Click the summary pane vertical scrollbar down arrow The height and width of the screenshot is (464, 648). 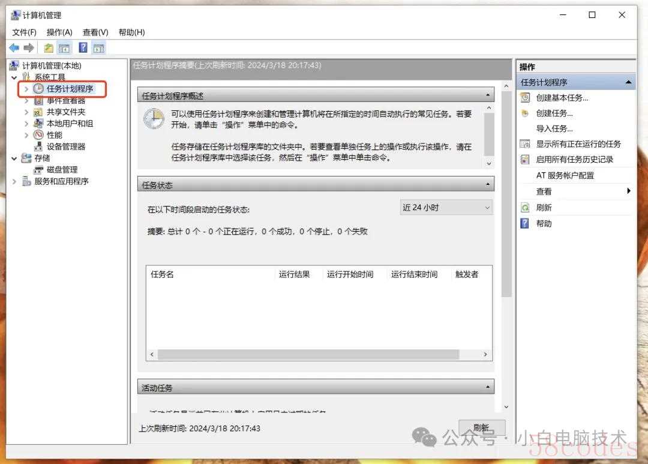click(506, 407)
